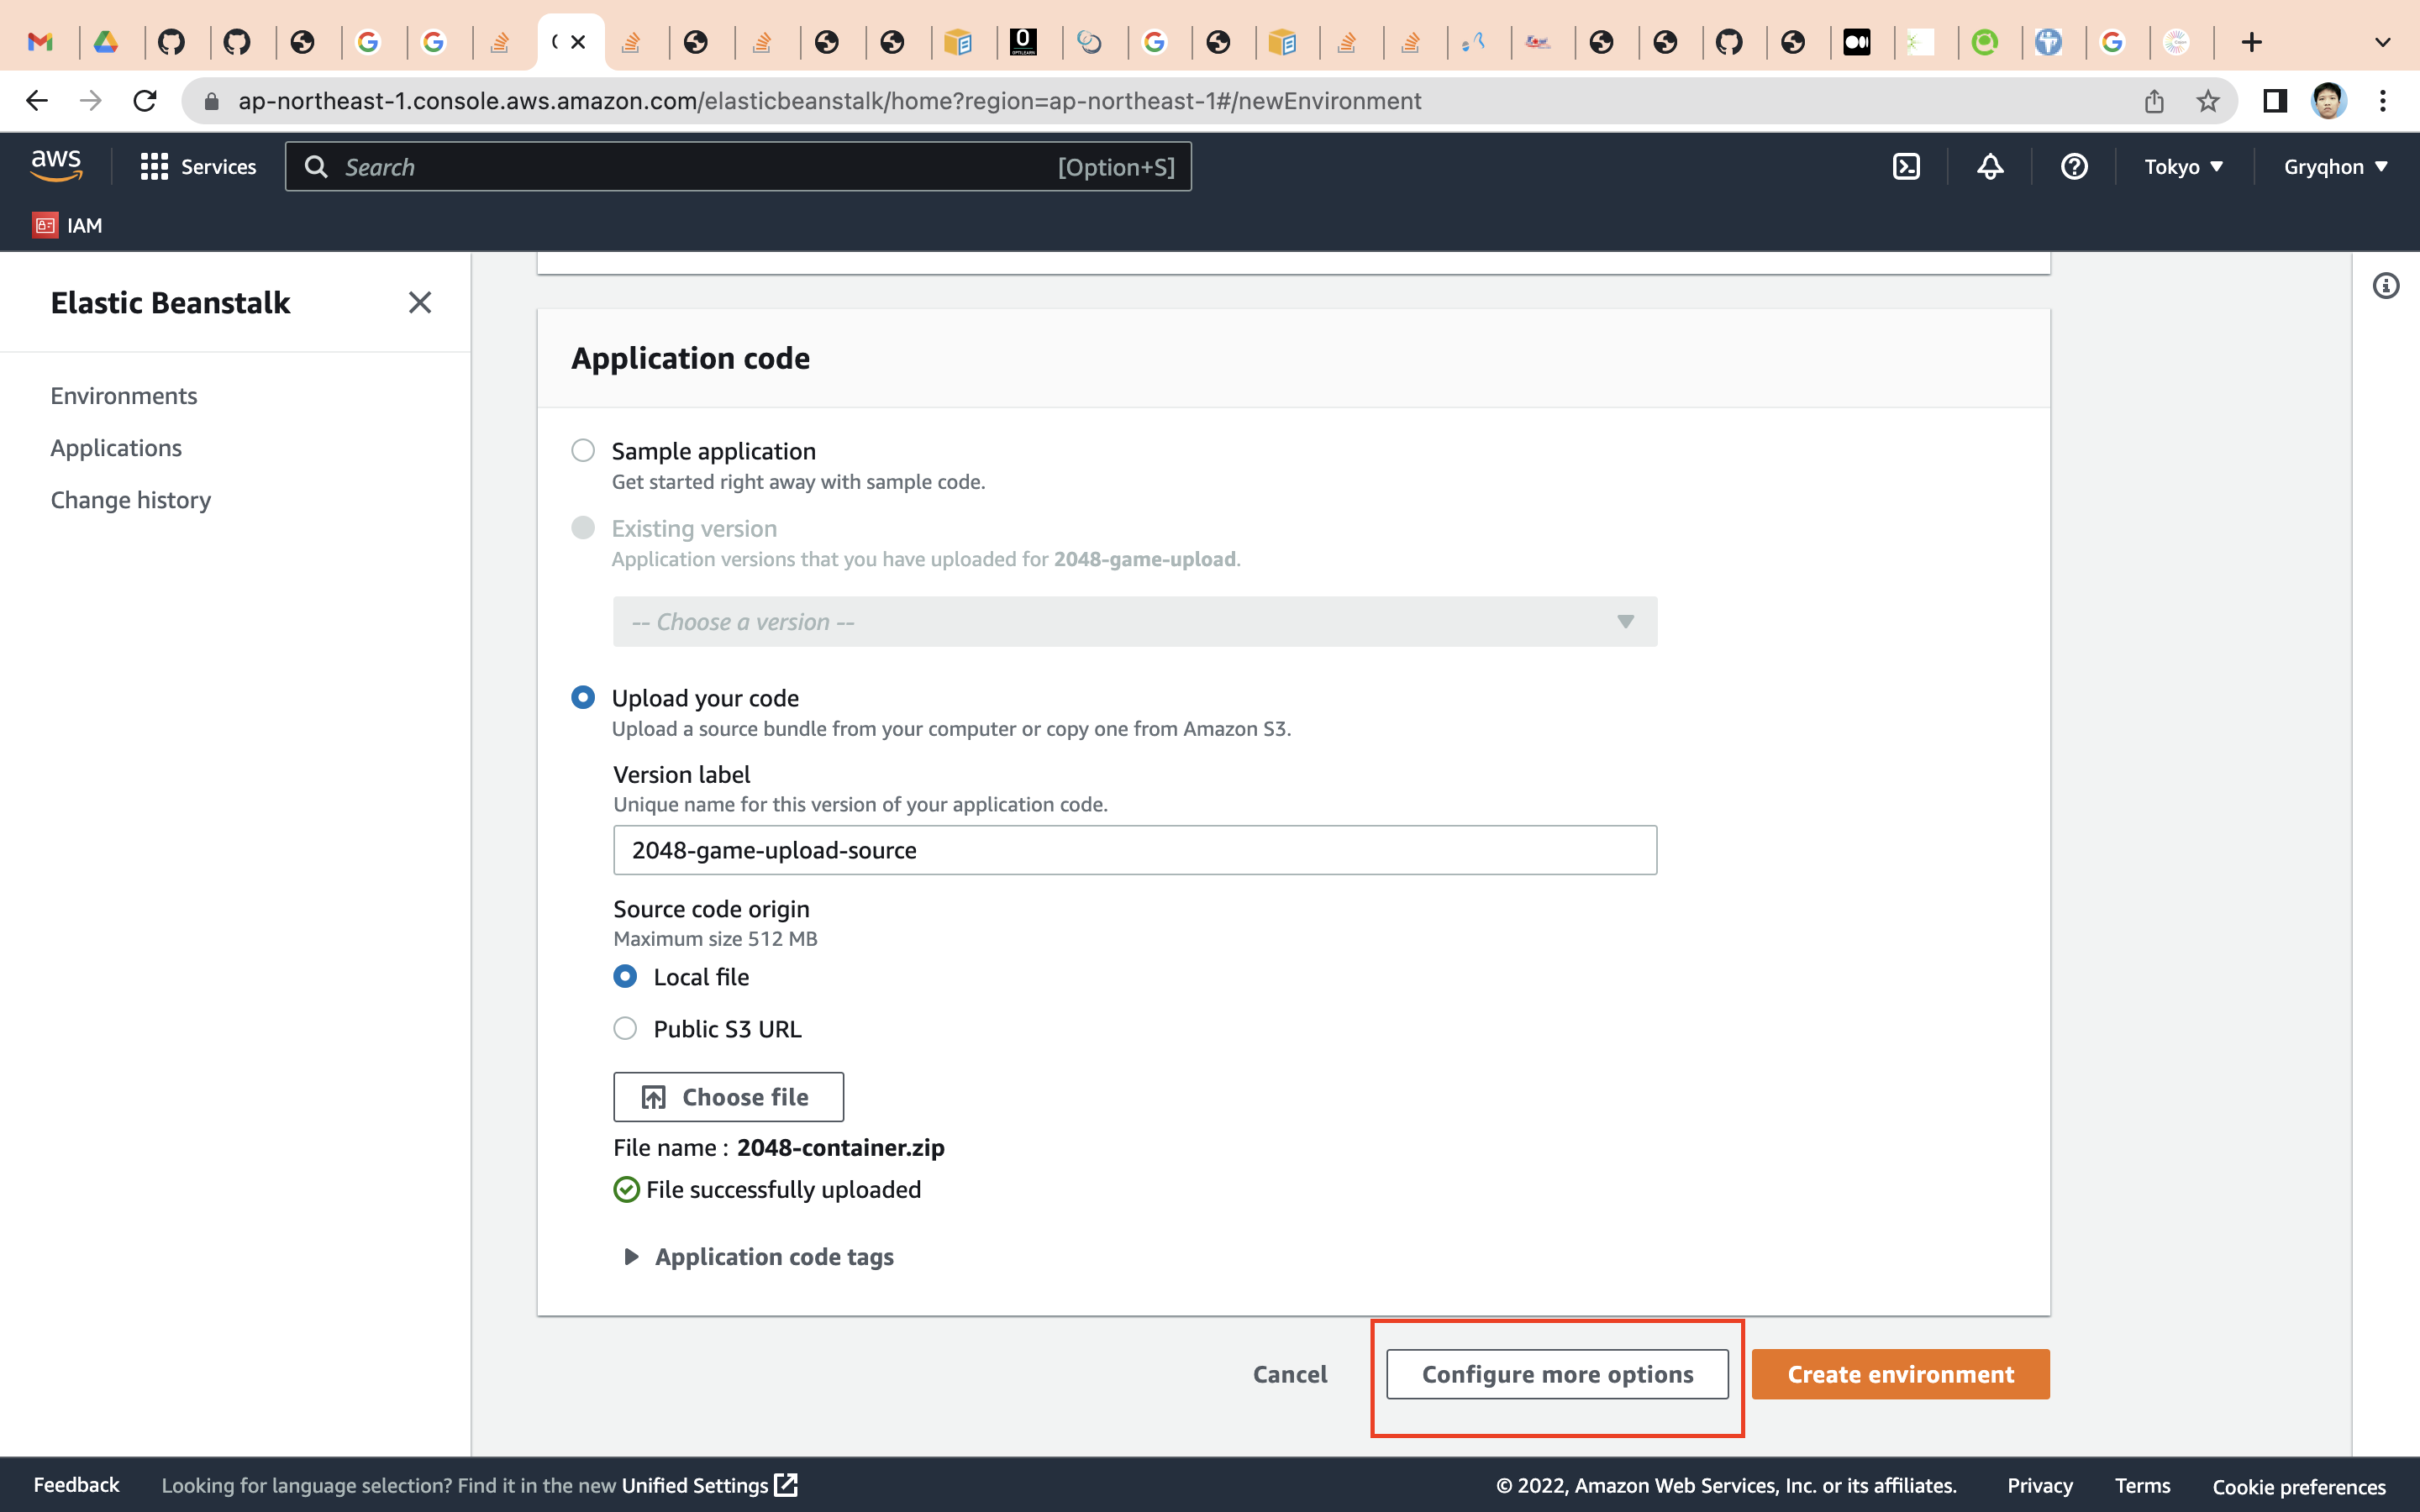The width and height of the screenshot is (2420, 1512).
Task: Select the Local file source option
Action: tap(625, 976)
